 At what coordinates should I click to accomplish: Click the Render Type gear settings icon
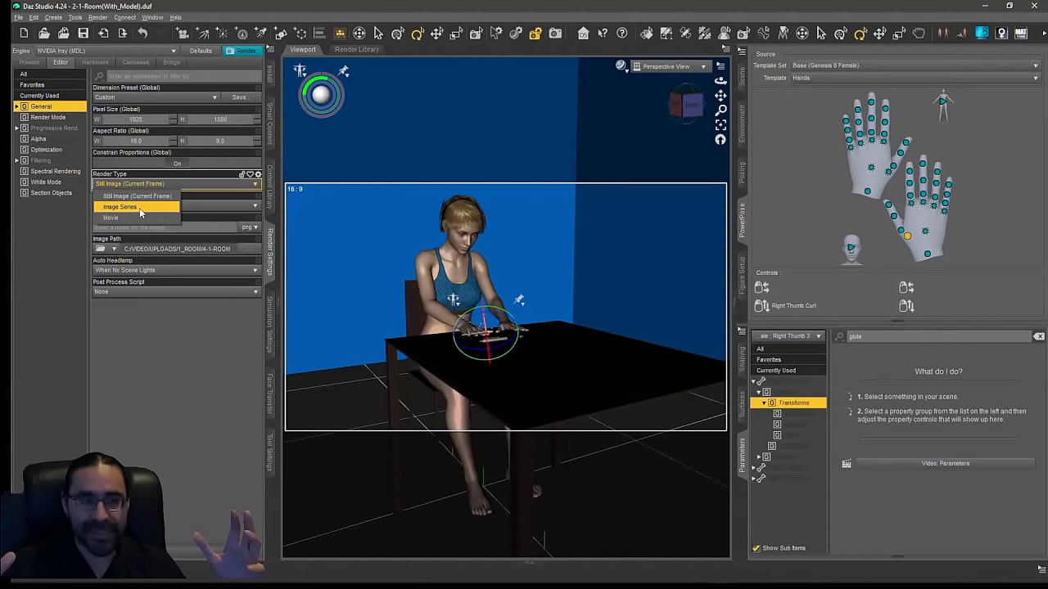pos(259,174)
